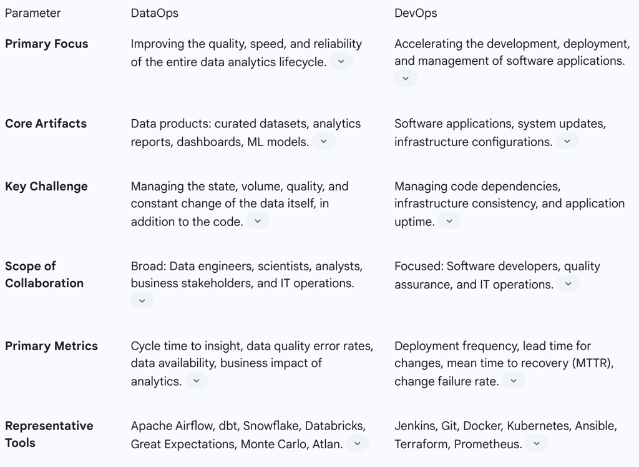Select the Primary Metrics row label
Image resolution: width=639 pixels, height=467 pixels.
51,346
